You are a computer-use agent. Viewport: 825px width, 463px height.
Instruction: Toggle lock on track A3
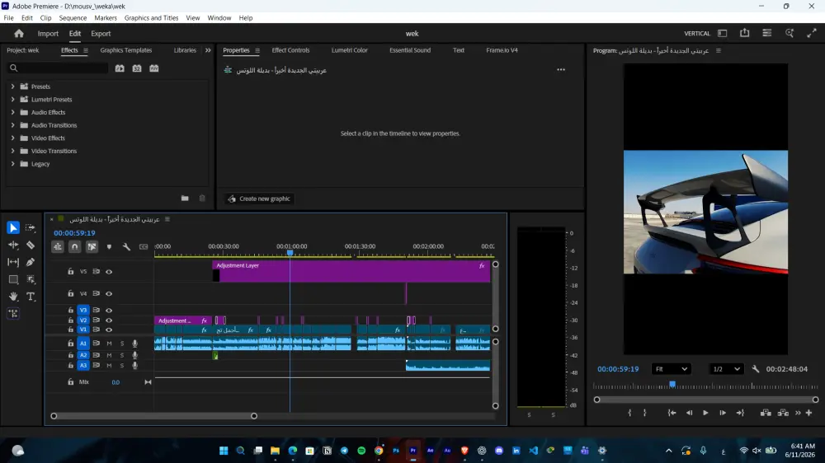click(70, 365)
